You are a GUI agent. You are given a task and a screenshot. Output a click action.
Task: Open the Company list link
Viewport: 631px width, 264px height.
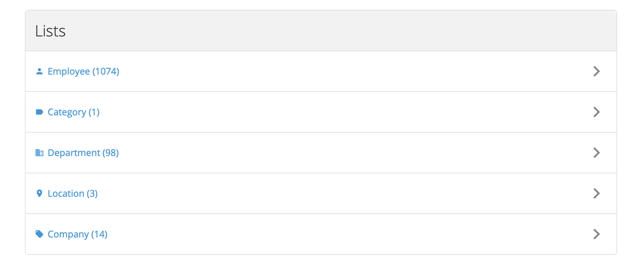click(68, 234)
